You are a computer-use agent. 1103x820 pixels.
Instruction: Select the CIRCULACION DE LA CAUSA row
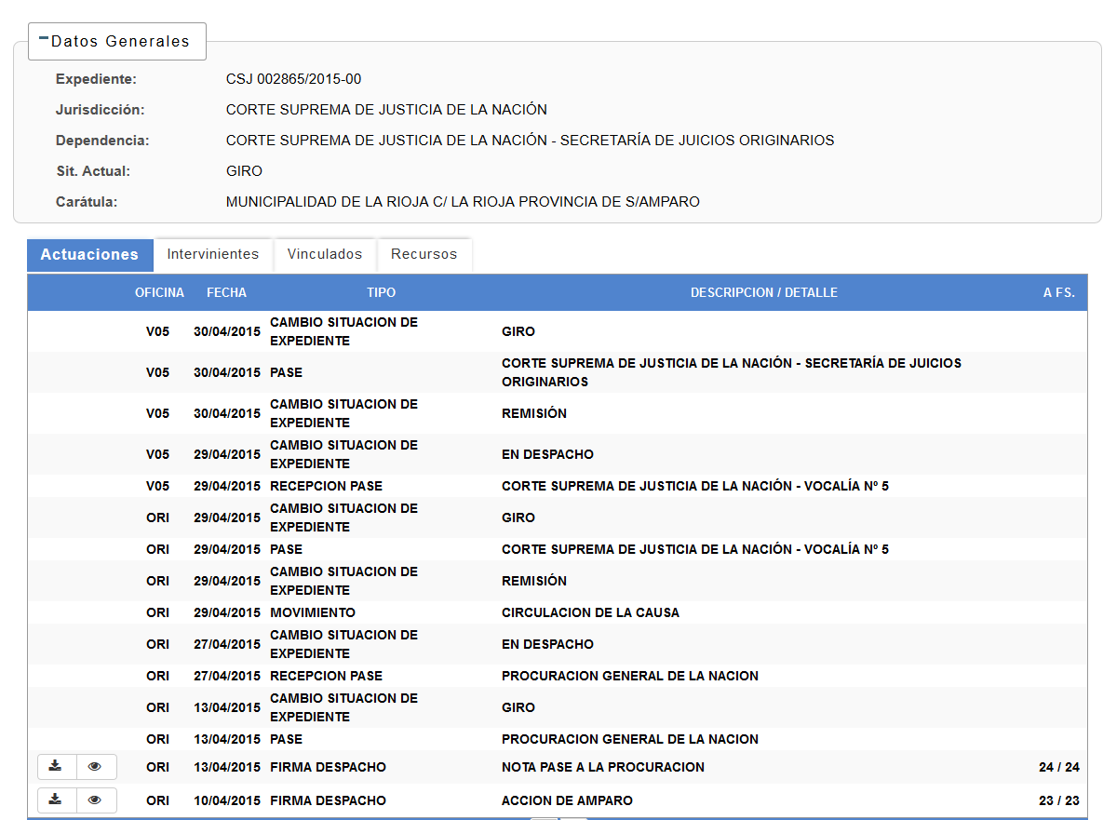point(590,612)
